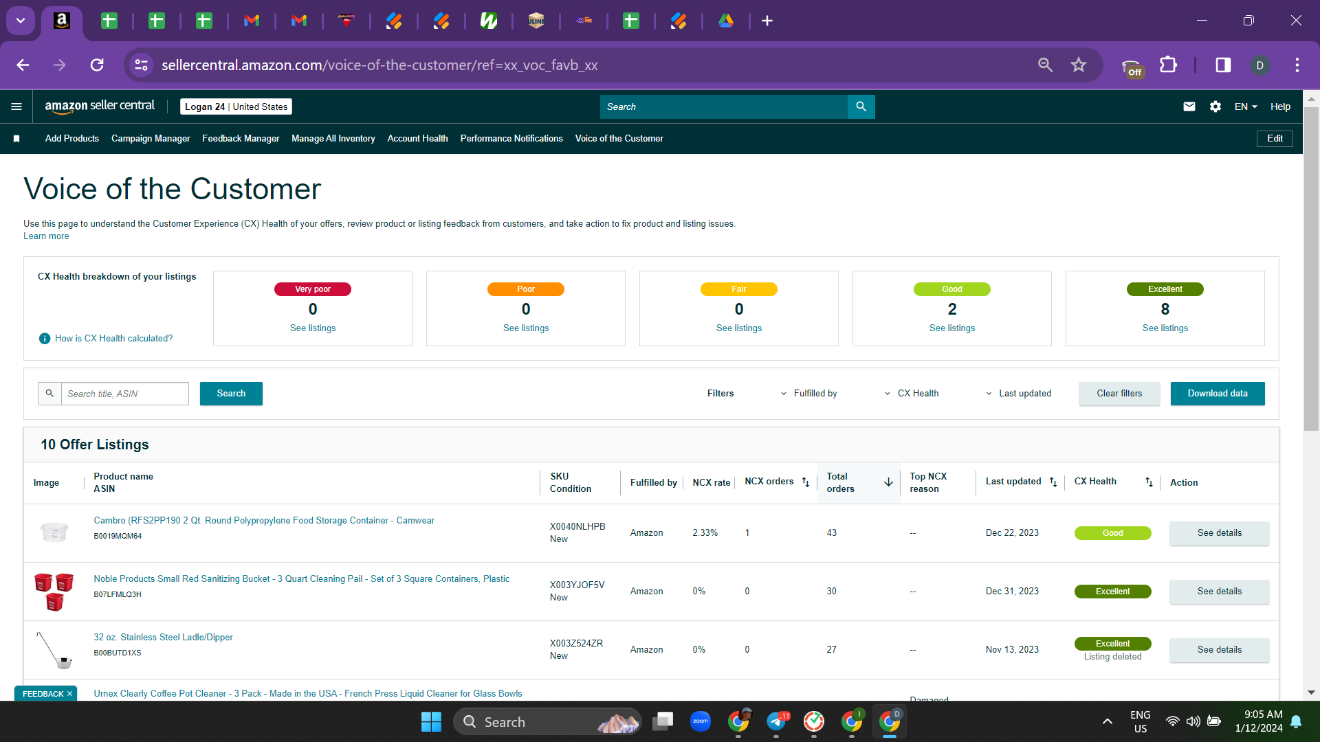1320x742 pixels.
Task: Click the Voice of the Customer favorites item
Action: click(619, 139)
